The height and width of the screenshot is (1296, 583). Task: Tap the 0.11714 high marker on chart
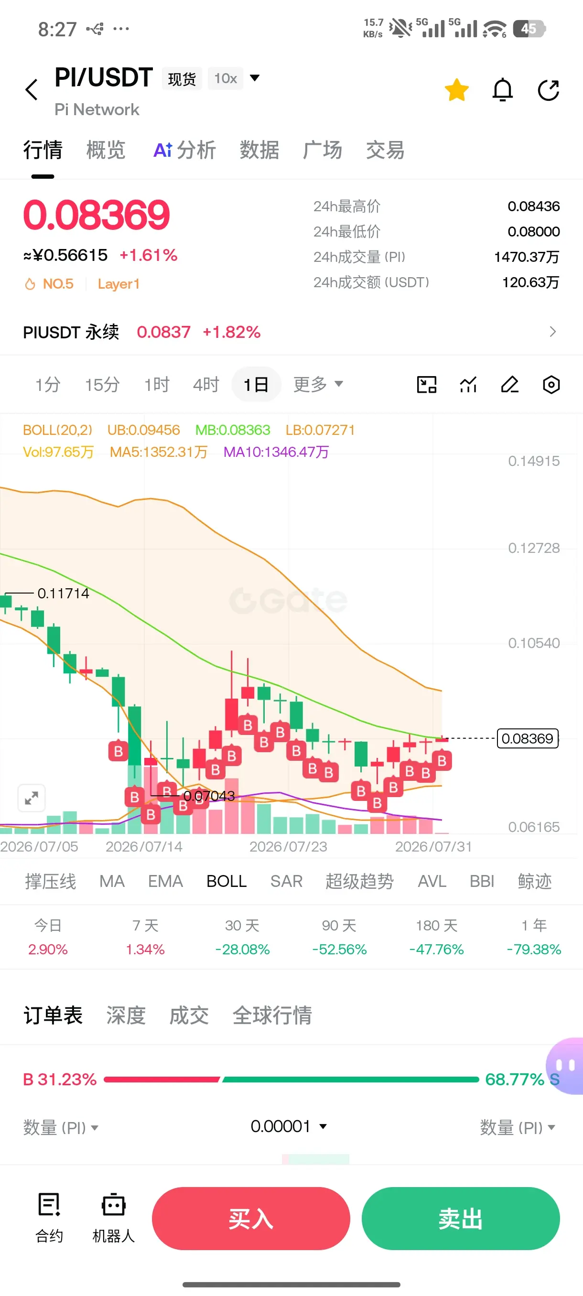pyautogui.click(x=64, y=593)
